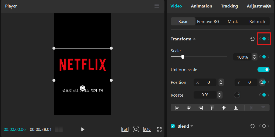Toggle the Rotate keyframe diamond
The height and width of the screenshot is (137, 275).
point(264,95)
